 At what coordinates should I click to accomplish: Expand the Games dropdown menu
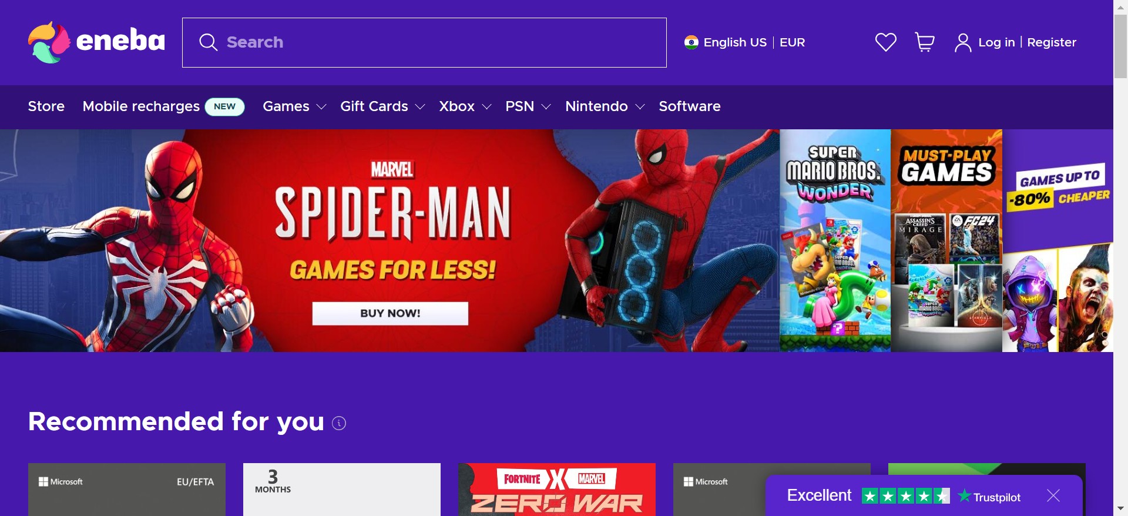point(294,106)
